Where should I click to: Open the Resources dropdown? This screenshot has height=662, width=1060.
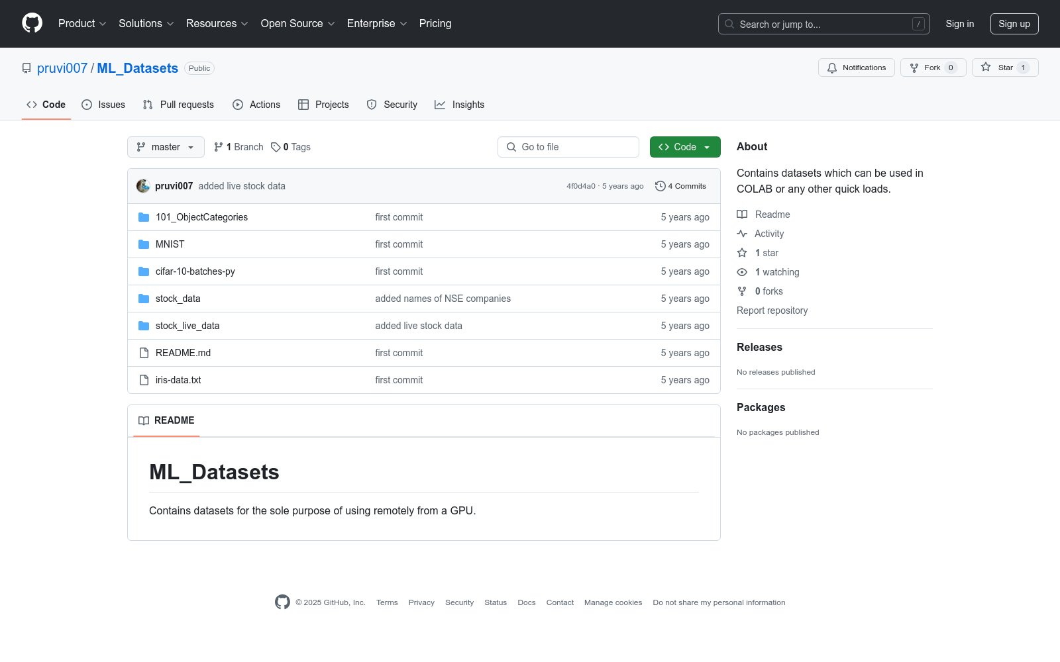click(x=217, y=23)
